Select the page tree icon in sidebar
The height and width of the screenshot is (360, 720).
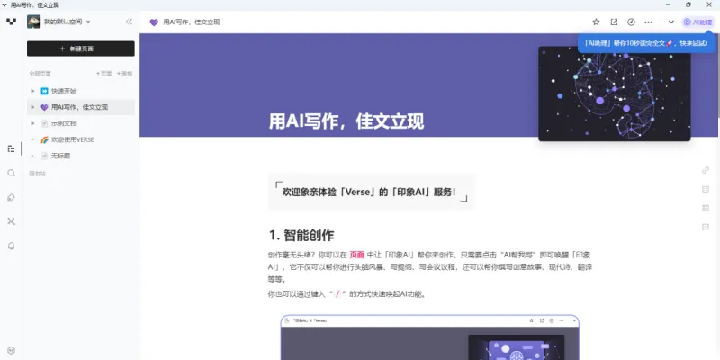coord(11,148)
